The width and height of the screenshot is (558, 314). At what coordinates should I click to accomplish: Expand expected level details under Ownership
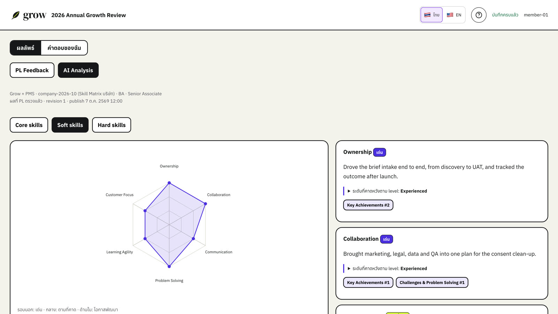pyautogui.click(x=387, y=191)
